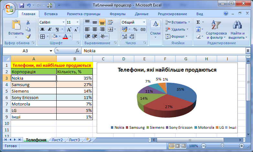Click the large Paste clipboard icon
Screen dimensions: 253x152
click(16, 25)
